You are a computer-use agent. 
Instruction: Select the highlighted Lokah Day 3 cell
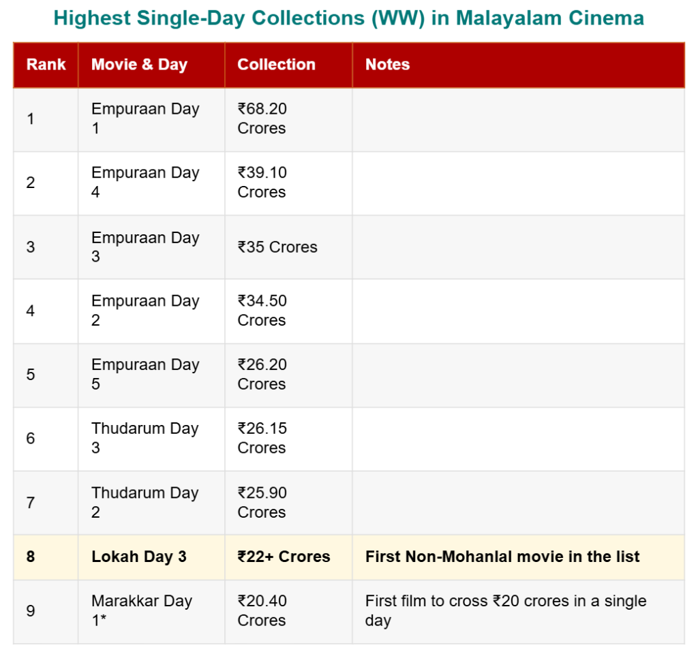[x=139, y=557]
